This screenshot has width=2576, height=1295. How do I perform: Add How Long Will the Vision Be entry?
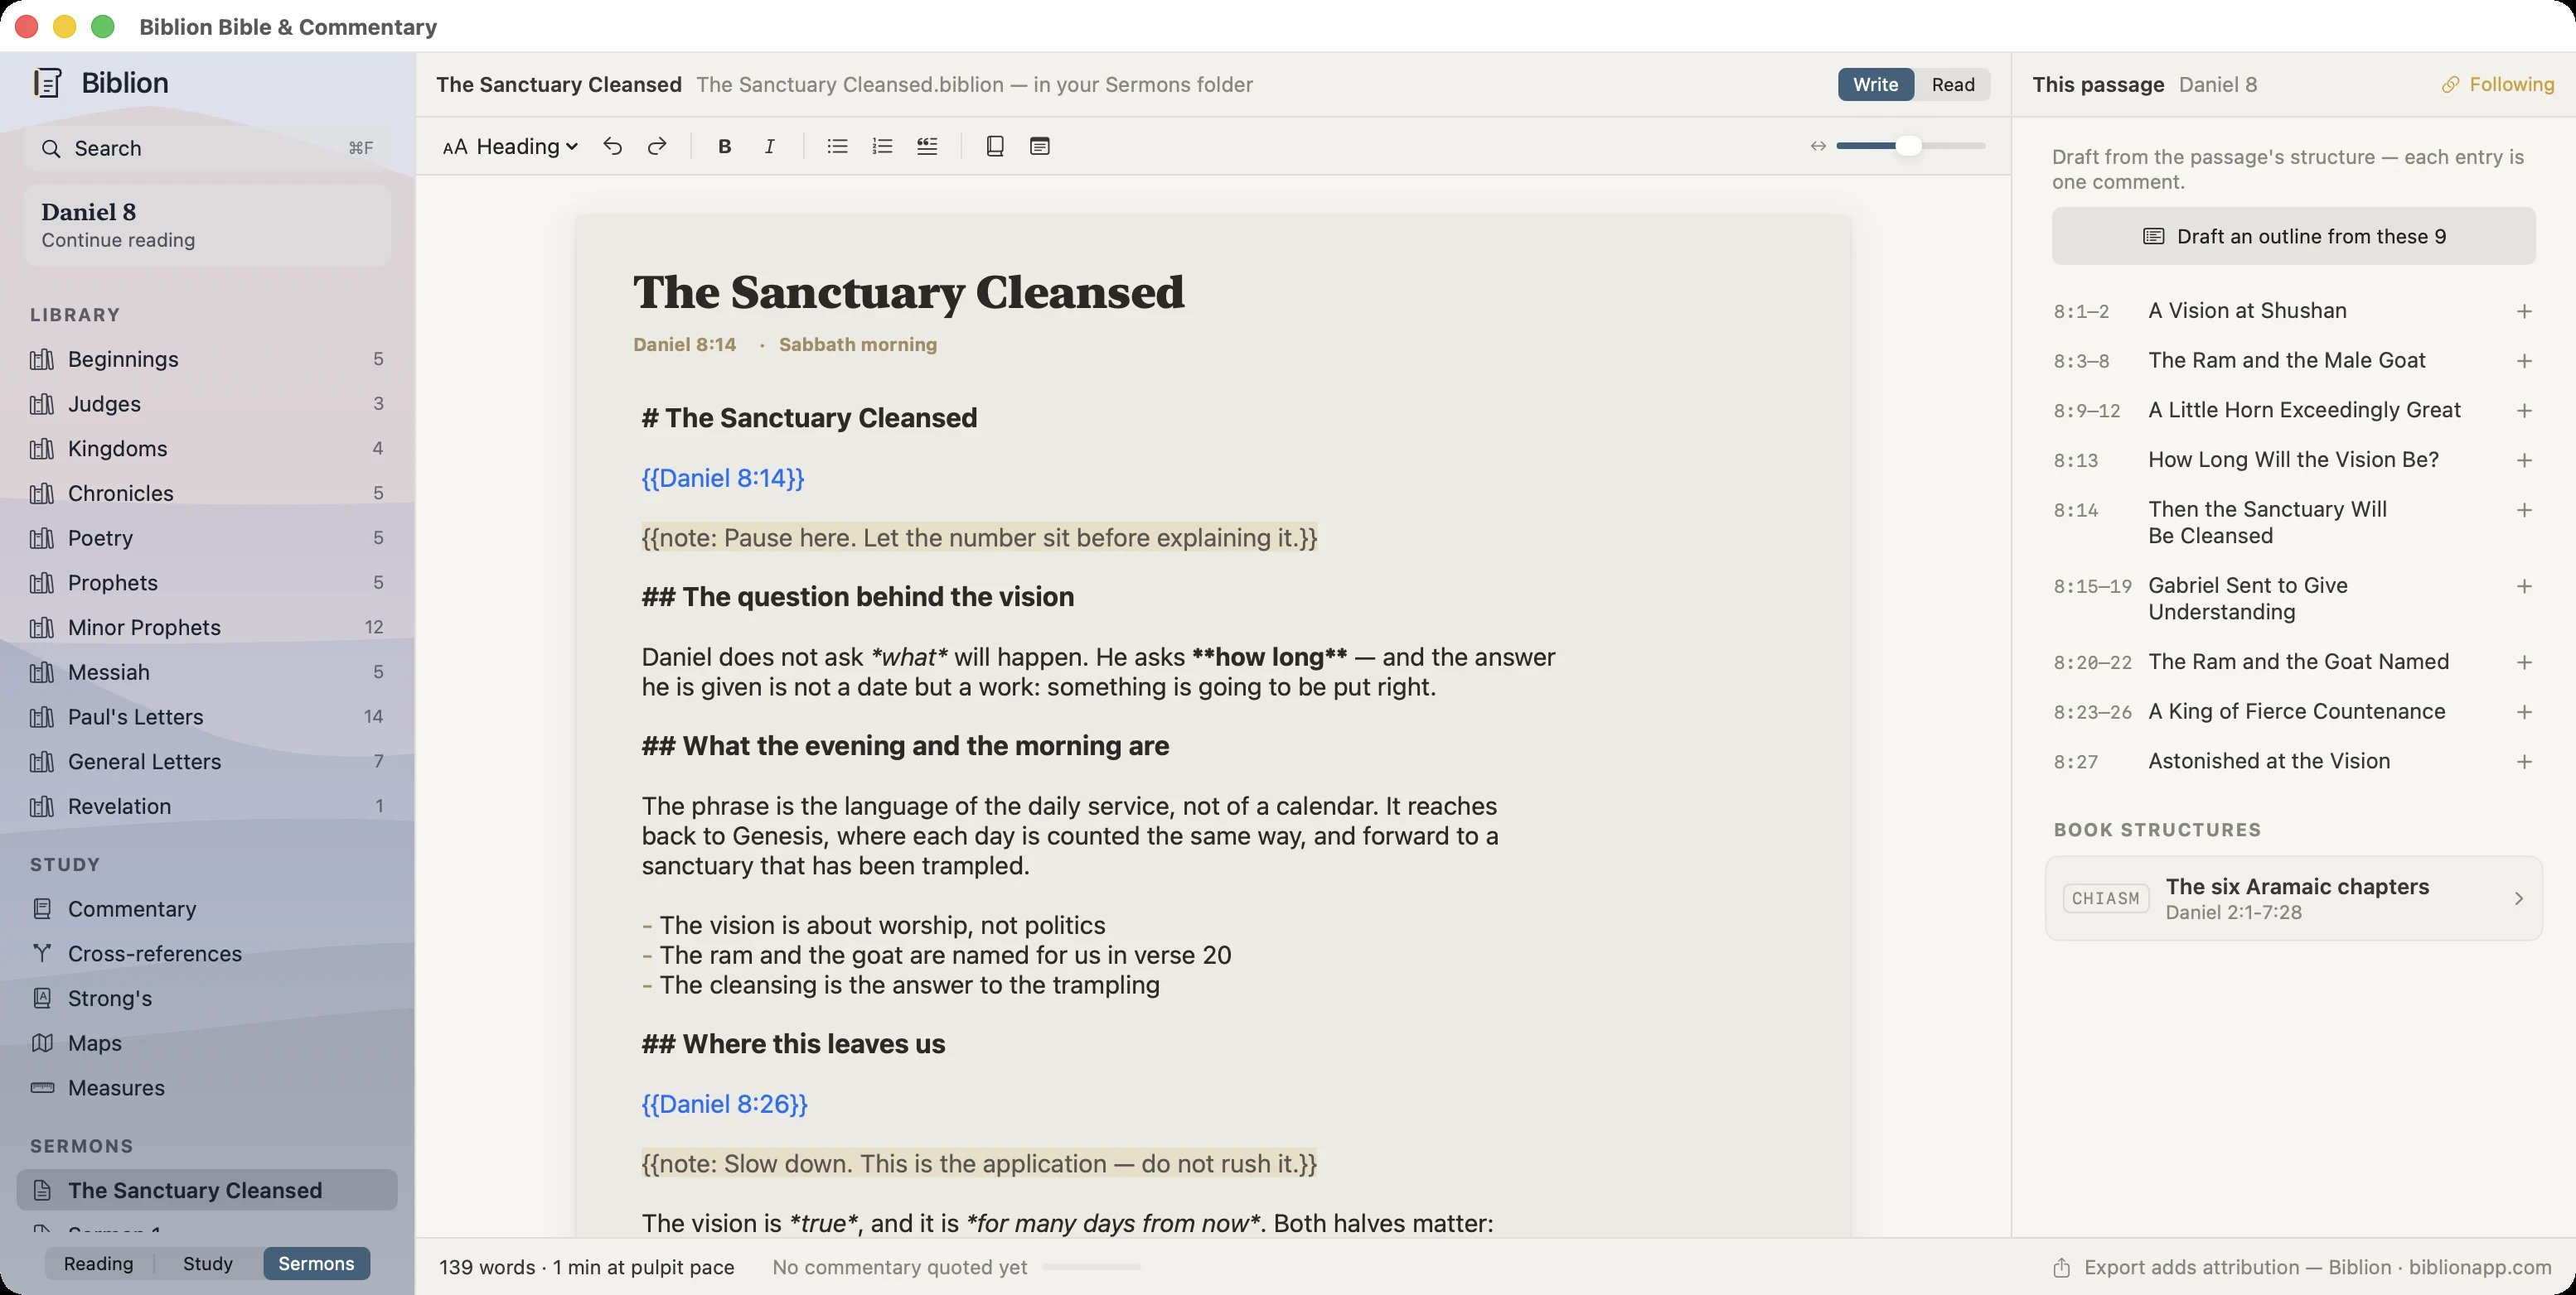tap(2524, 460)
